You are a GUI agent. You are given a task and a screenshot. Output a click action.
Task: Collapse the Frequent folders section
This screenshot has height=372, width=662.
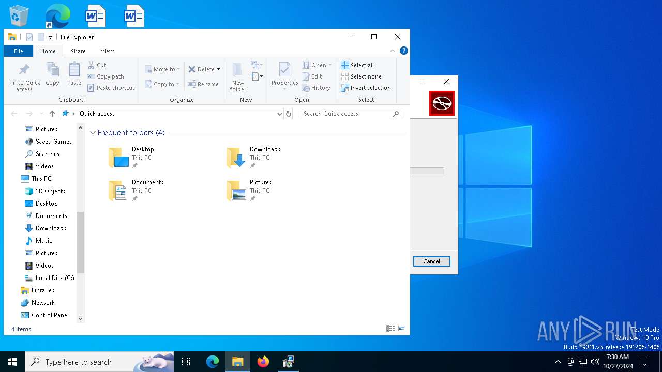coord(93,133)
